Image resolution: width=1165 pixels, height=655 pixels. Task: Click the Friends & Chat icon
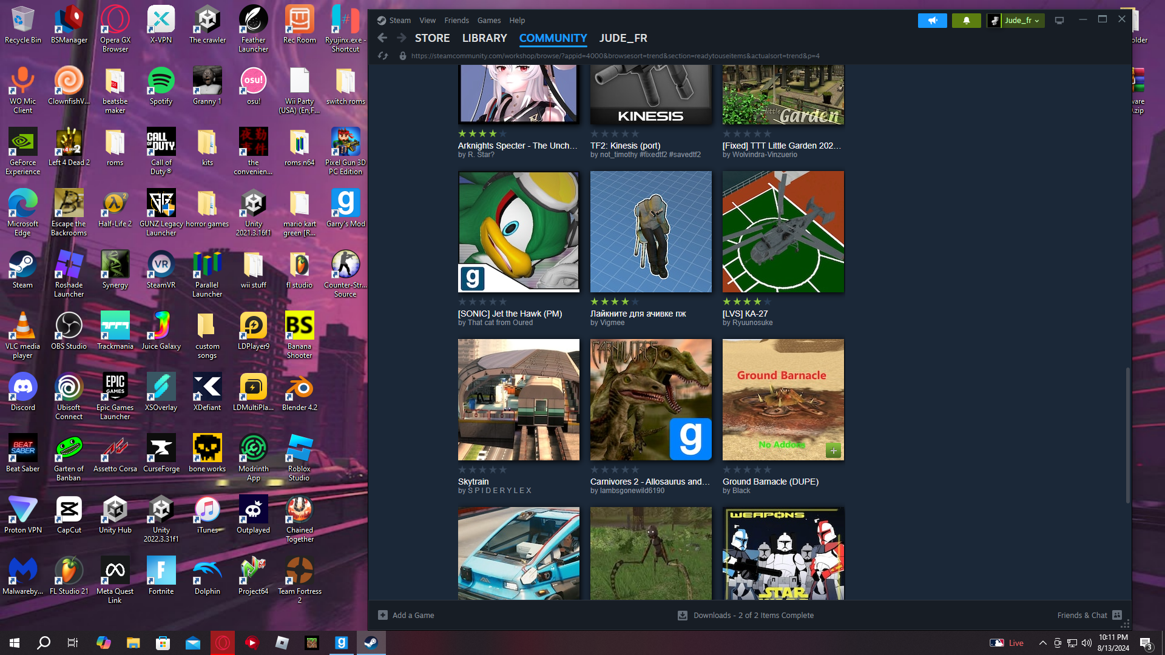pos(1117,615)
